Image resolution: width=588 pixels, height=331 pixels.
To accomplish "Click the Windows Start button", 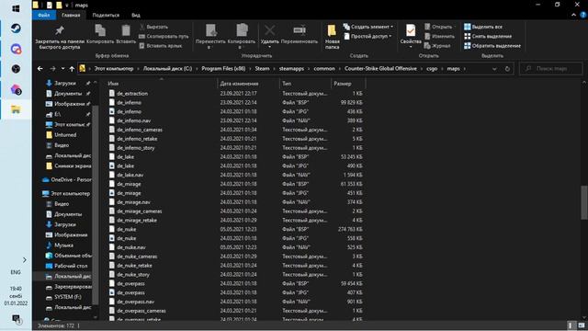I will tap(16, 8).
